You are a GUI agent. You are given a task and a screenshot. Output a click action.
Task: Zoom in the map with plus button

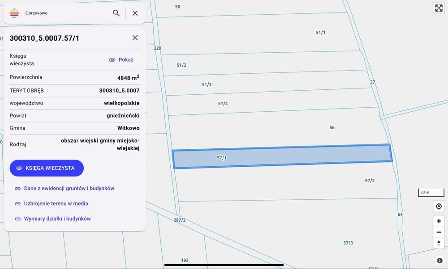[x=439, y=221]
